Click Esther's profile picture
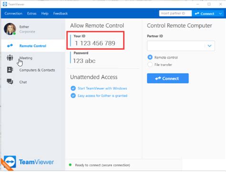The width and height of the screenshot is (226, 172). click(10, 29)
